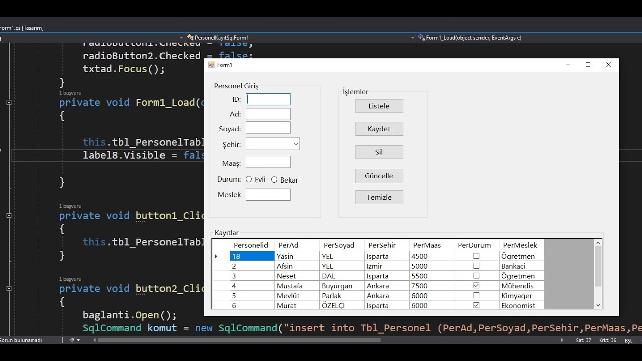The image size is (642, 361).
Task: Toggle PerDurum checkbox for Mevlüt row
Action: (x=476, y=296)
